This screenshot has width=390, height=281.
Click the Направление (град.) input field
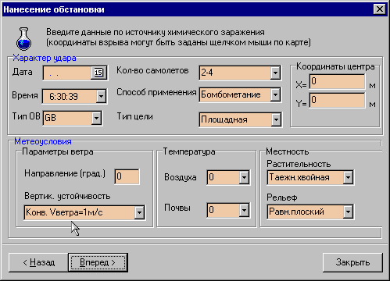coord(127,176)
